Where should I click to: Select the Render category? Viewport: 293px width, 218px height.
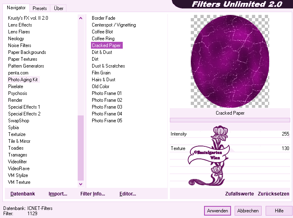(x=15, y=100)
